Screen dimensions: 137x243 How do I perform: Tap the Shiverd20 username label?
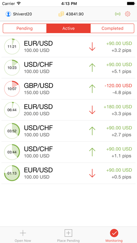point(22,14)
